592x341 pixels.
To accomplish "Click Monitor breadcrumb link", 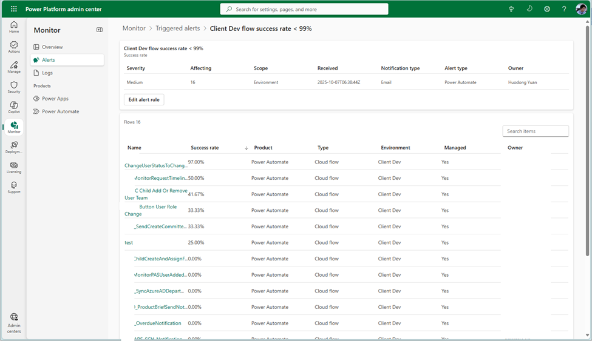I will [x=134, y=28].
